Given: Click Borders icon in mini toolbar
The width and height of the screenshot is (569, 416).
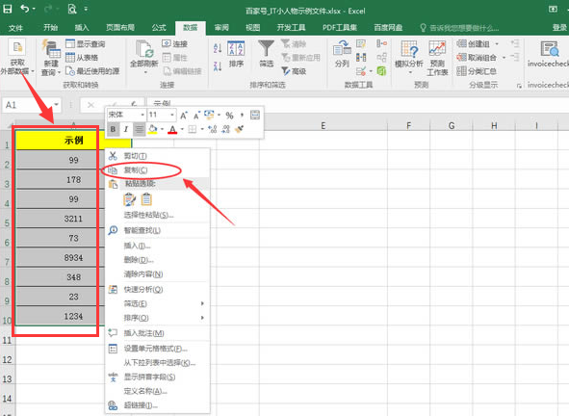Looking at the screenshot, I should click(x=193, y=129).
